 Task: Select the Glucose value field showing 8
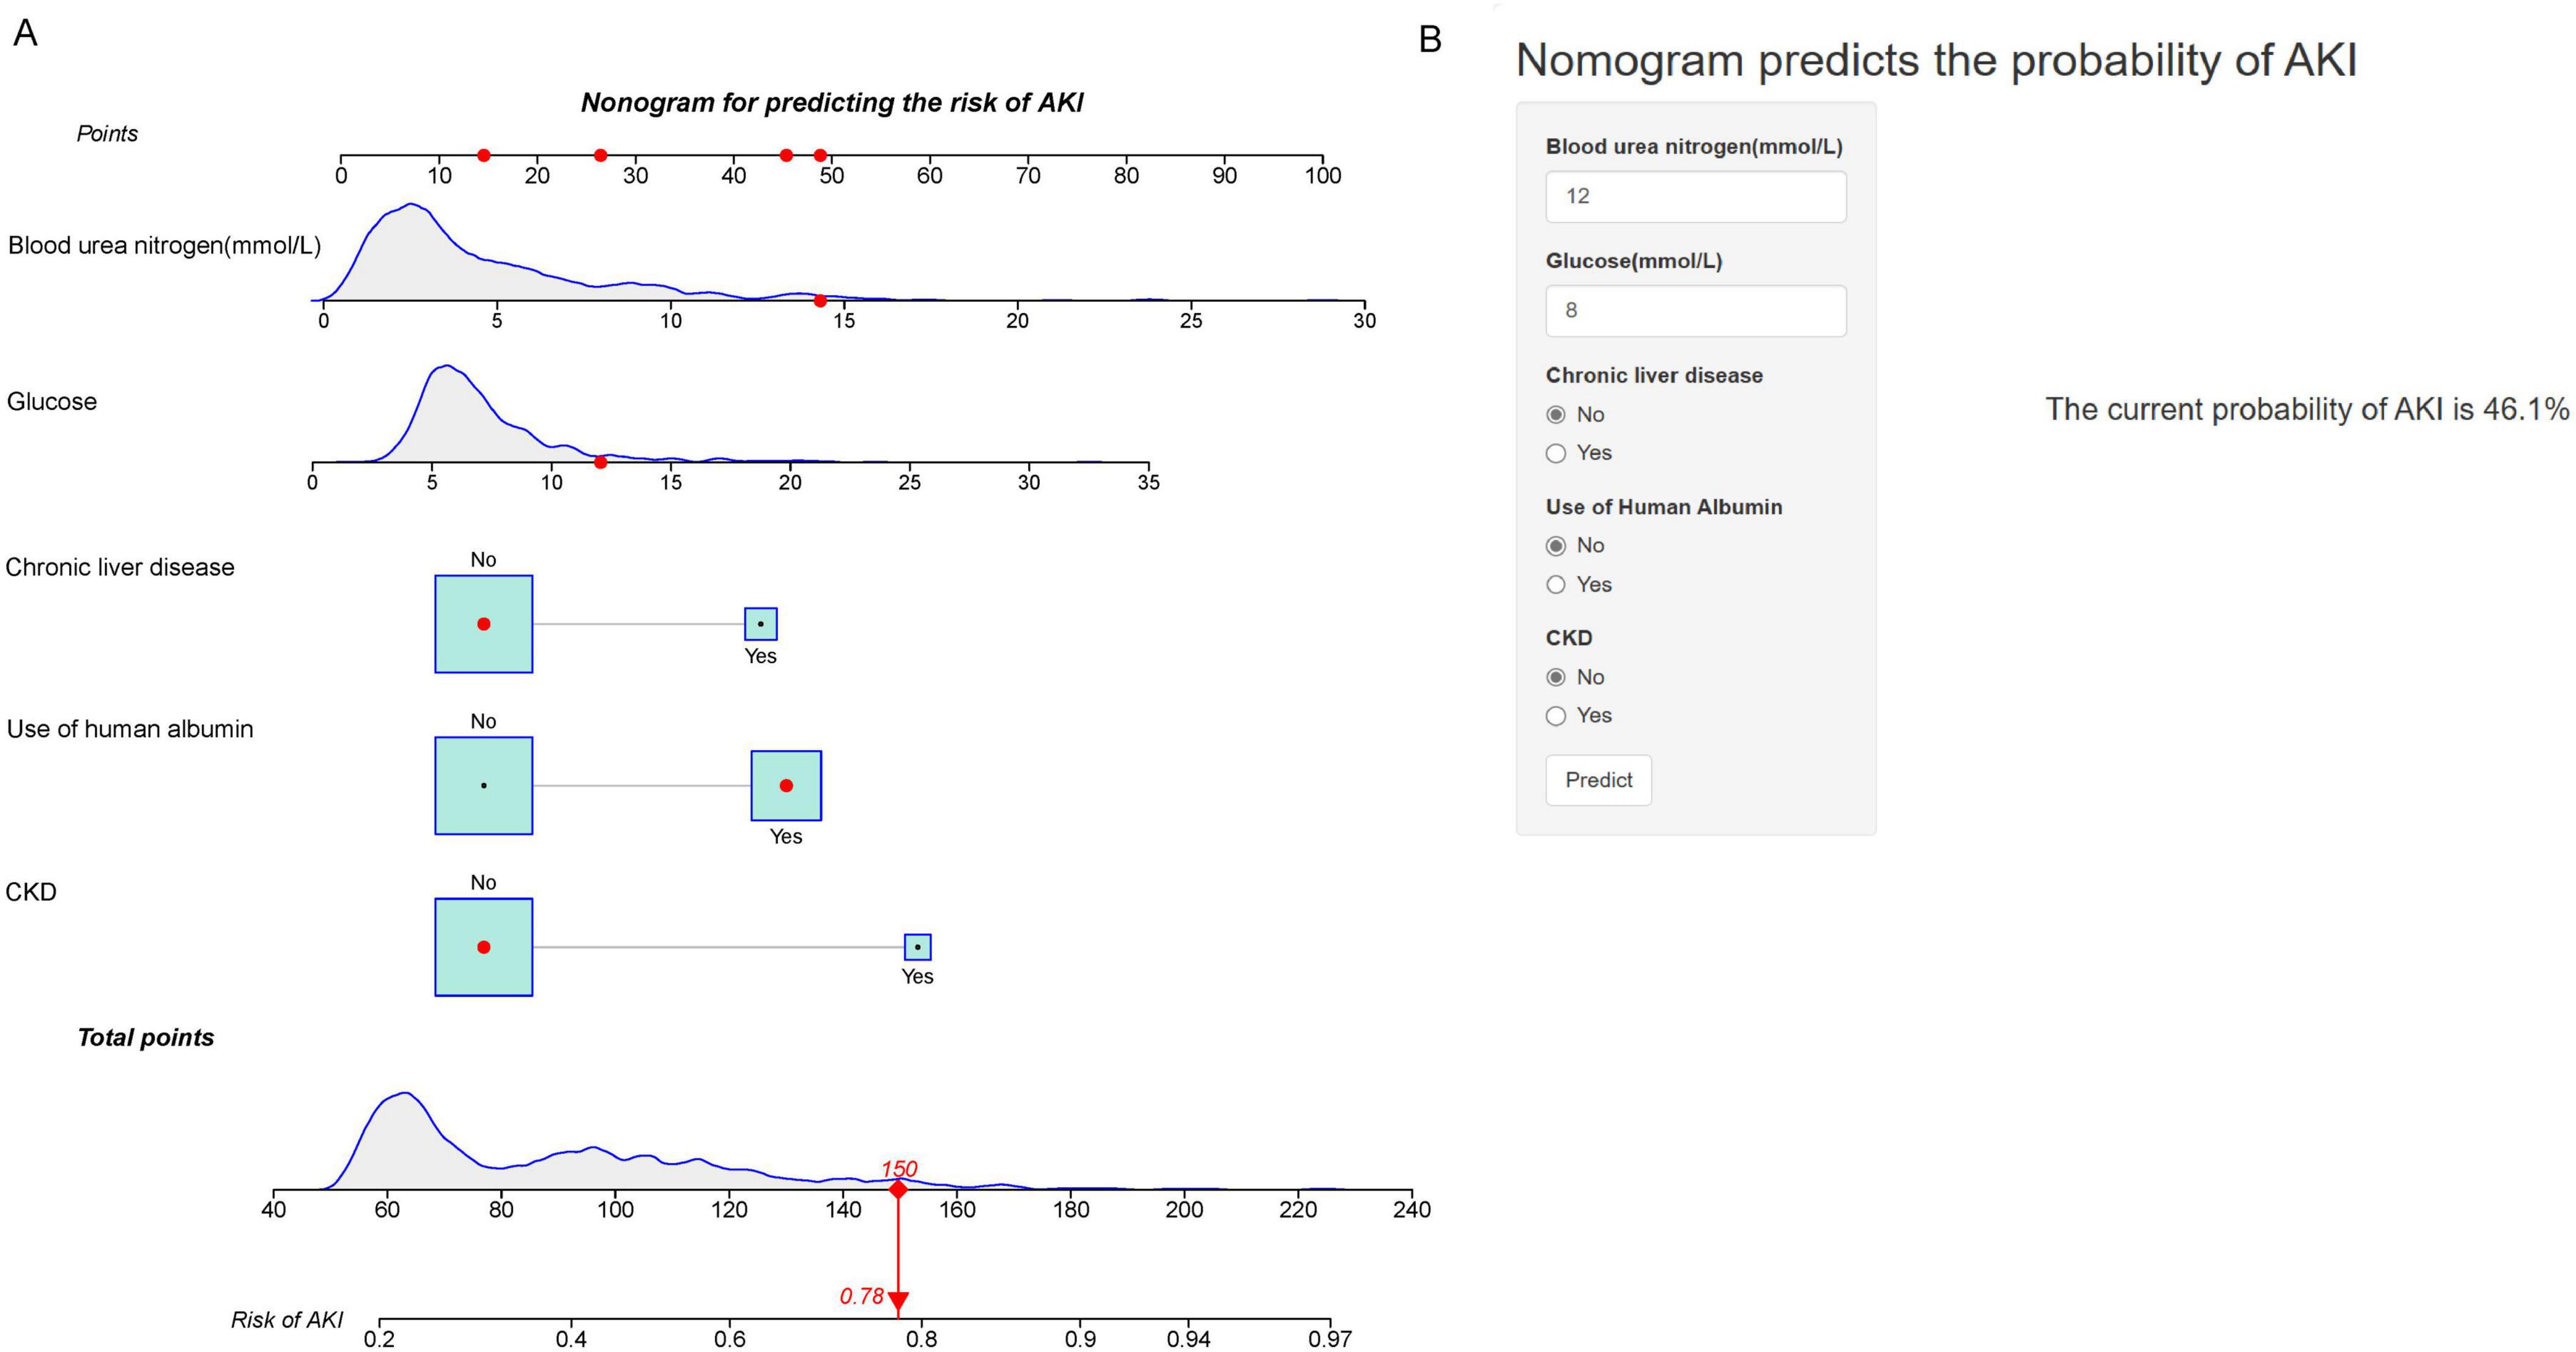1697,310
